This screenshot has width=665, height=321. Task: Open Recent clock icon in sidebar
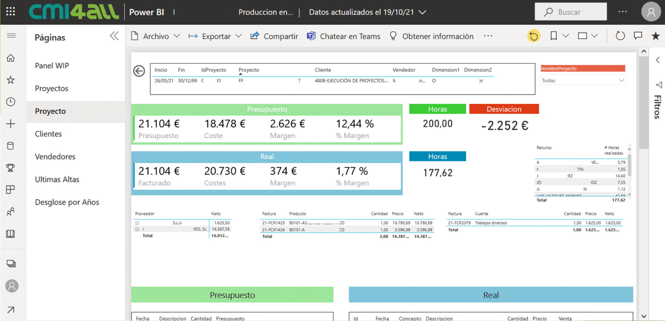11,102
